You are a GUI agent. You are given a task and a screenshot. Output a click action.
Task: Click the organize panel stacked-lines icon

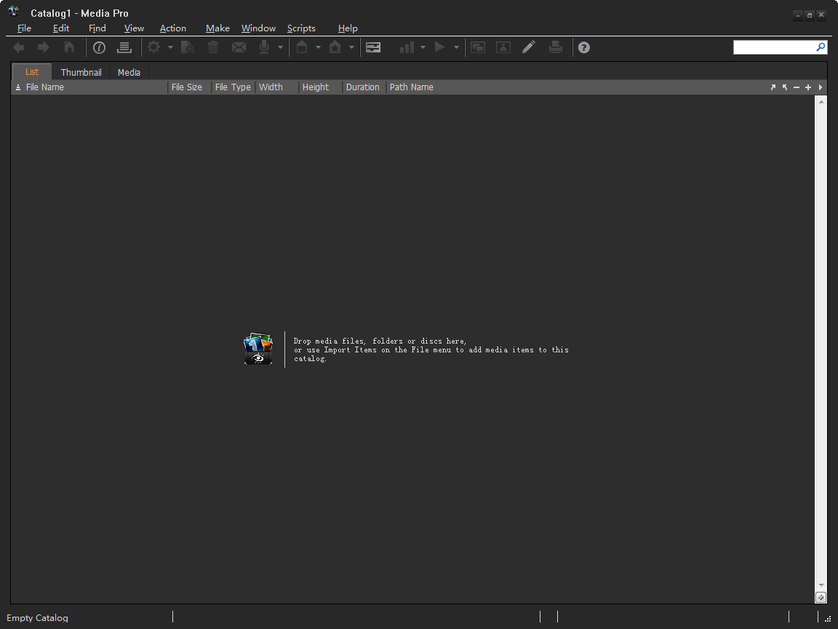coord(124,47)
